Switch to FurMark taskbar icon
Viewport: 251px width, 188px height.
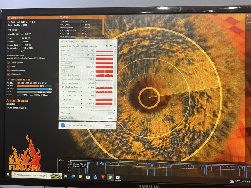point(103,177)
